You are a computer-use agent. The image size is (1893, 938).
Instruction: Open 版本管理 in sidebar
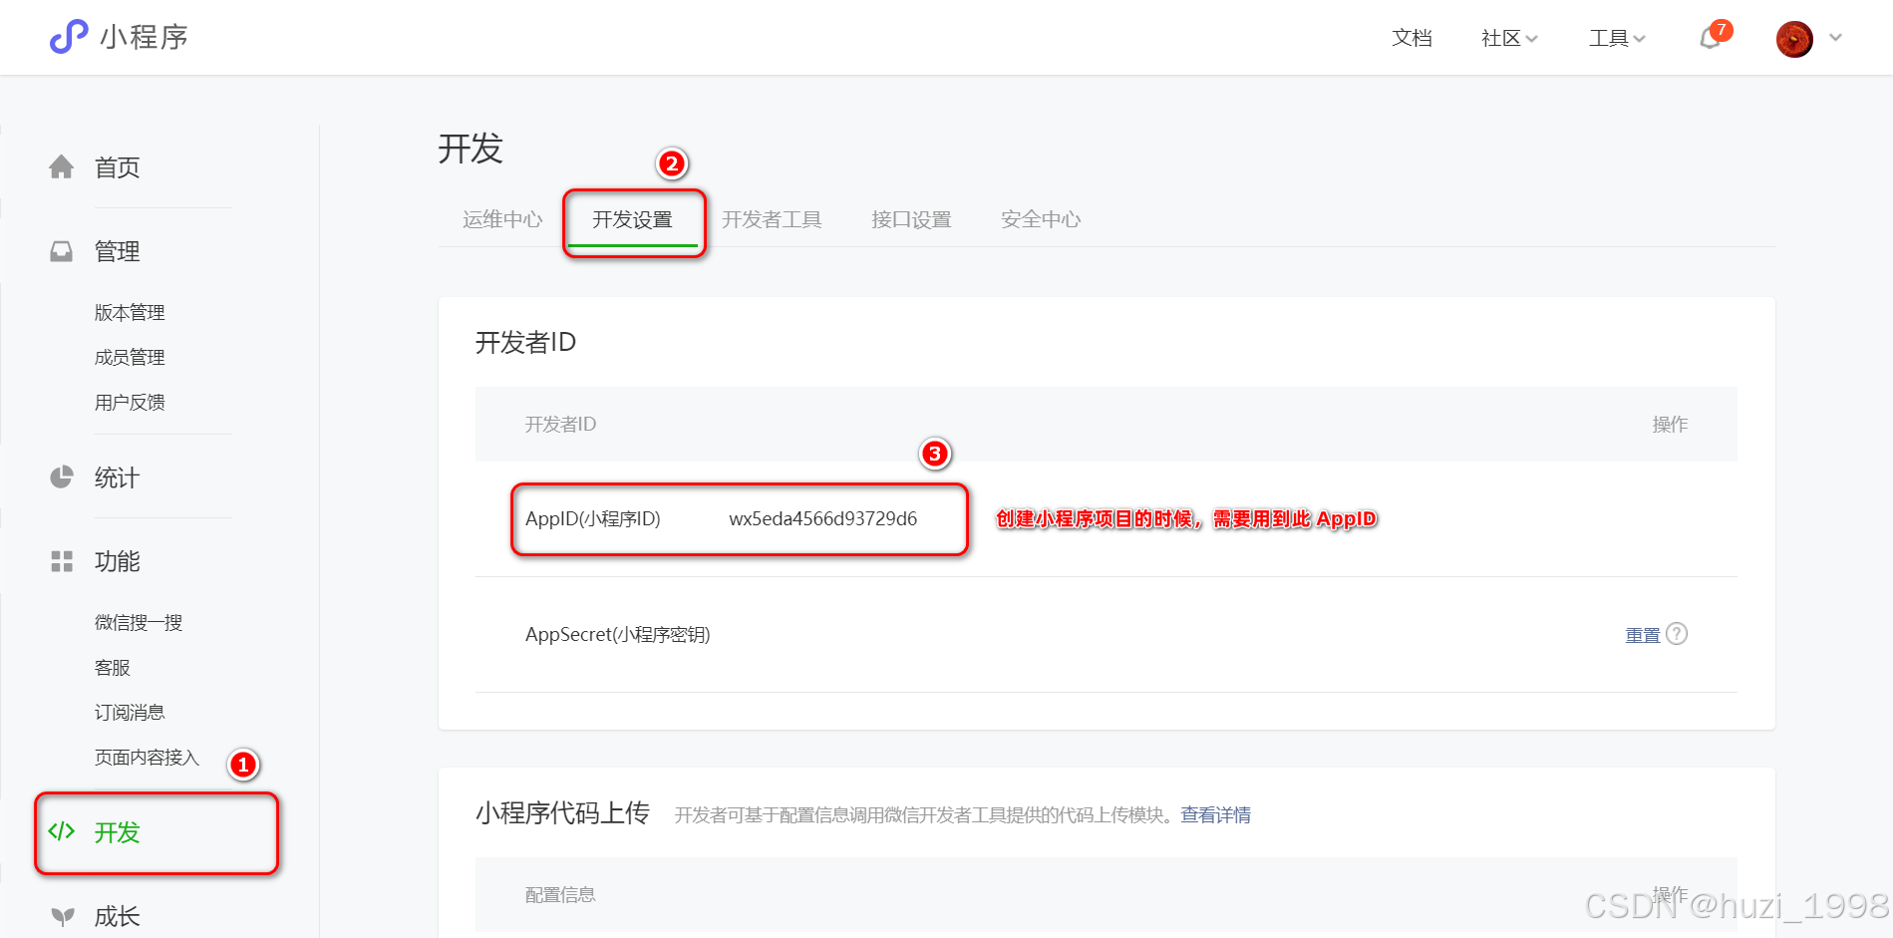(x=130, y=313)
